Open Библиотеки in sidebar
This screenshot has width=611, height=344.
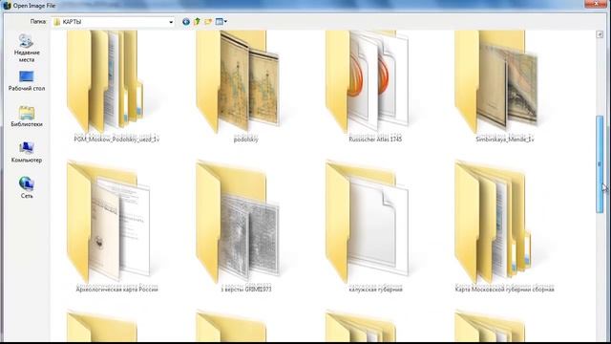pos(27,117)
